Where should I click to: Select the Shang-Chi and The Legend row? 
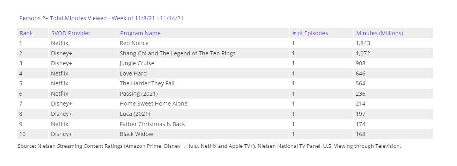[178, 53]
